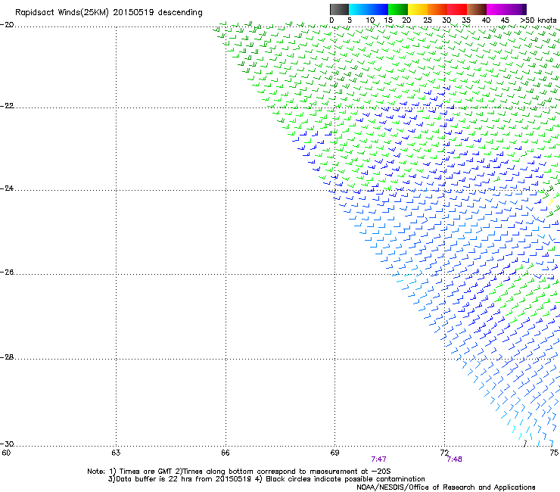Click latitude label -20
The height and width of the screenshot is (492, 560).
click(x=7, y=25)
